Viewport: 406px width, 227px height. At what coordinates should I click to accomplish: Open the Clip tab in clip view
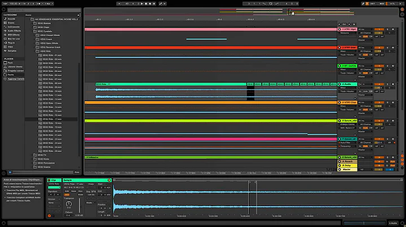(54, 180)
